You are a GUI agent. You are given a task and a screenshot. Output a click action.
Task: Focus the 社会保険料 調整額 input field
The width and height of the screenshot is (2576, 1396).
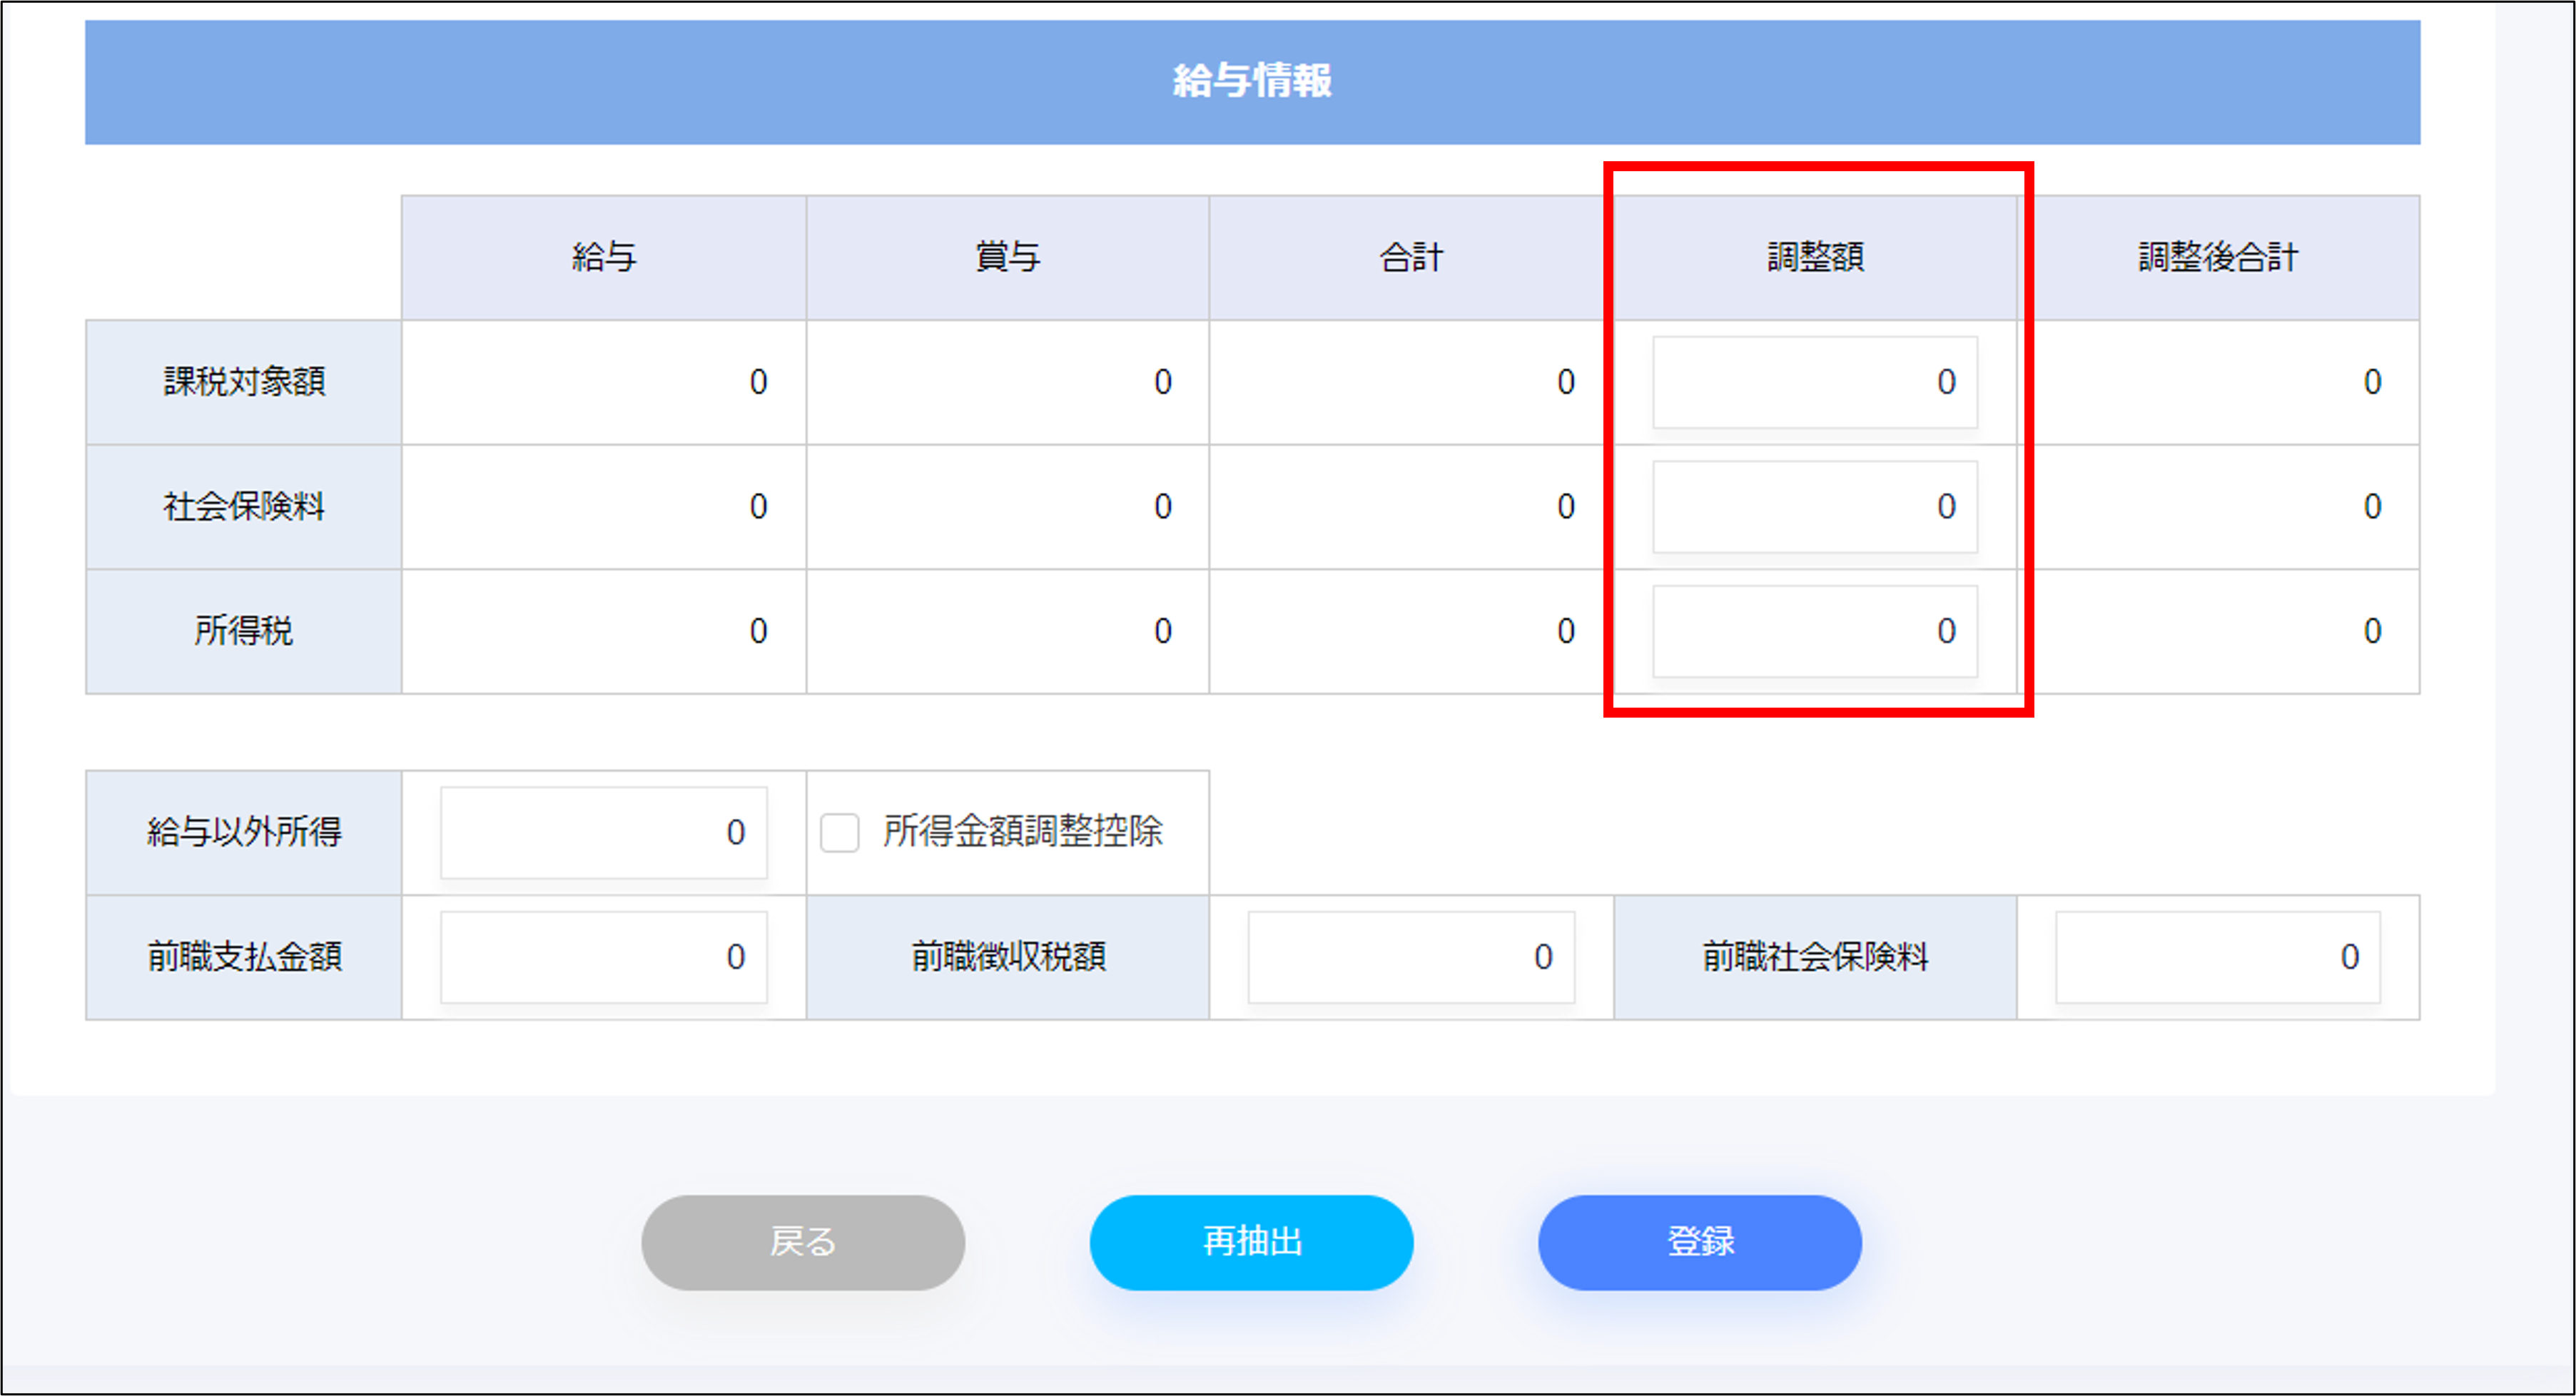click(x=1815, y=507)
